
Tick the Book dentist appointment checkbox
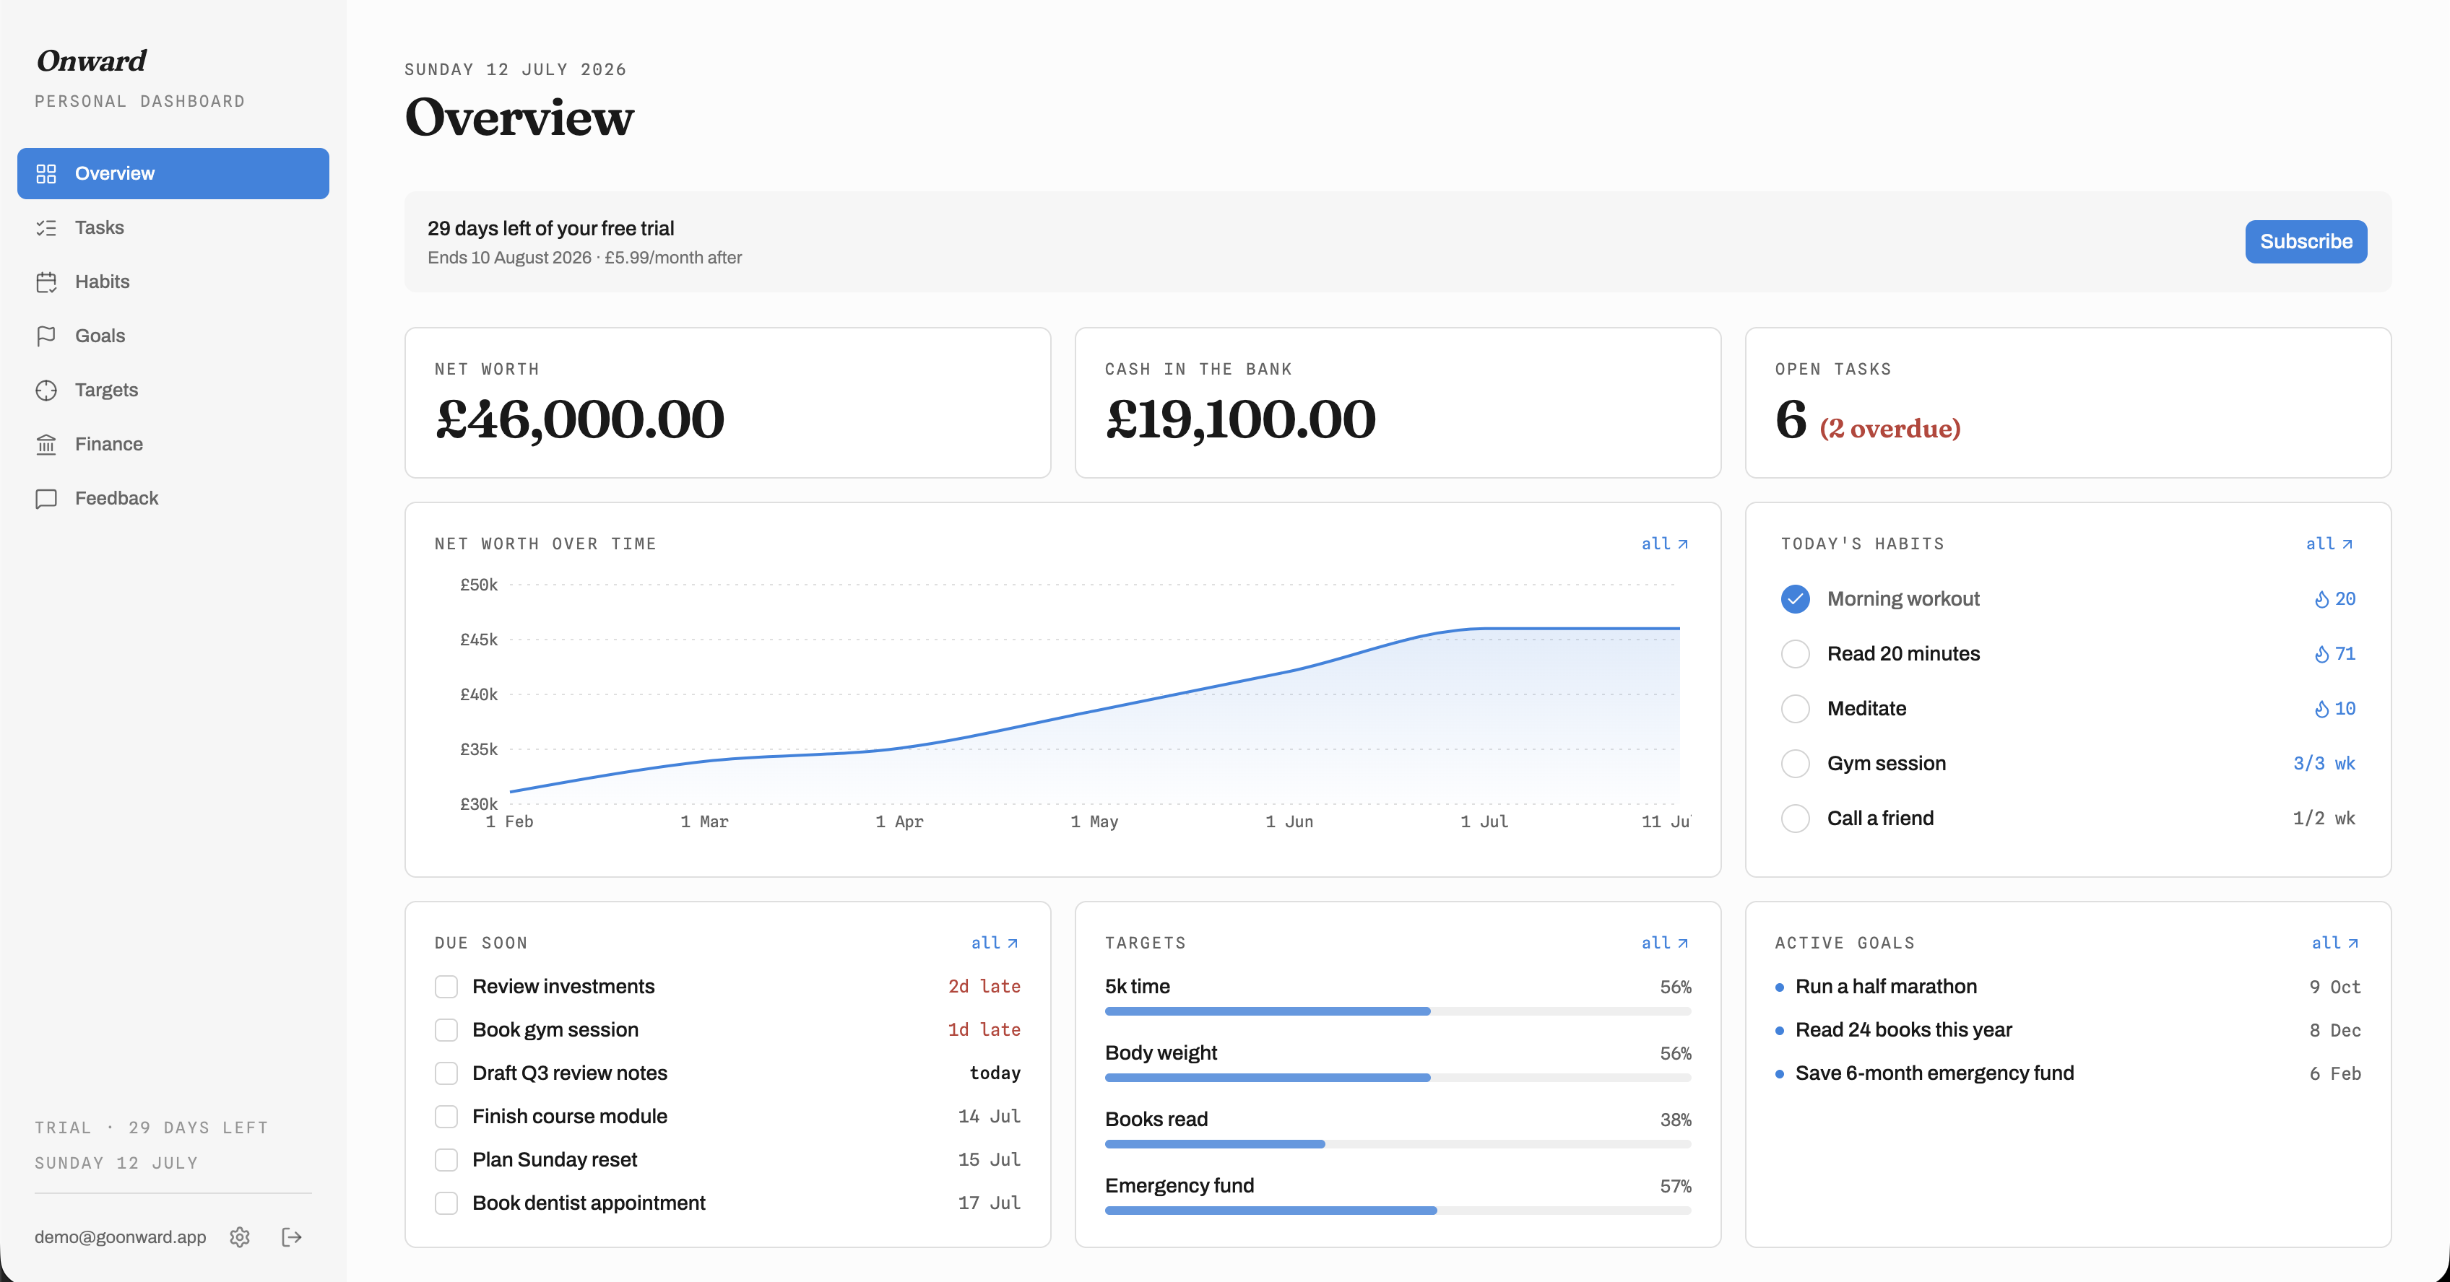(x=446, y=1203)
